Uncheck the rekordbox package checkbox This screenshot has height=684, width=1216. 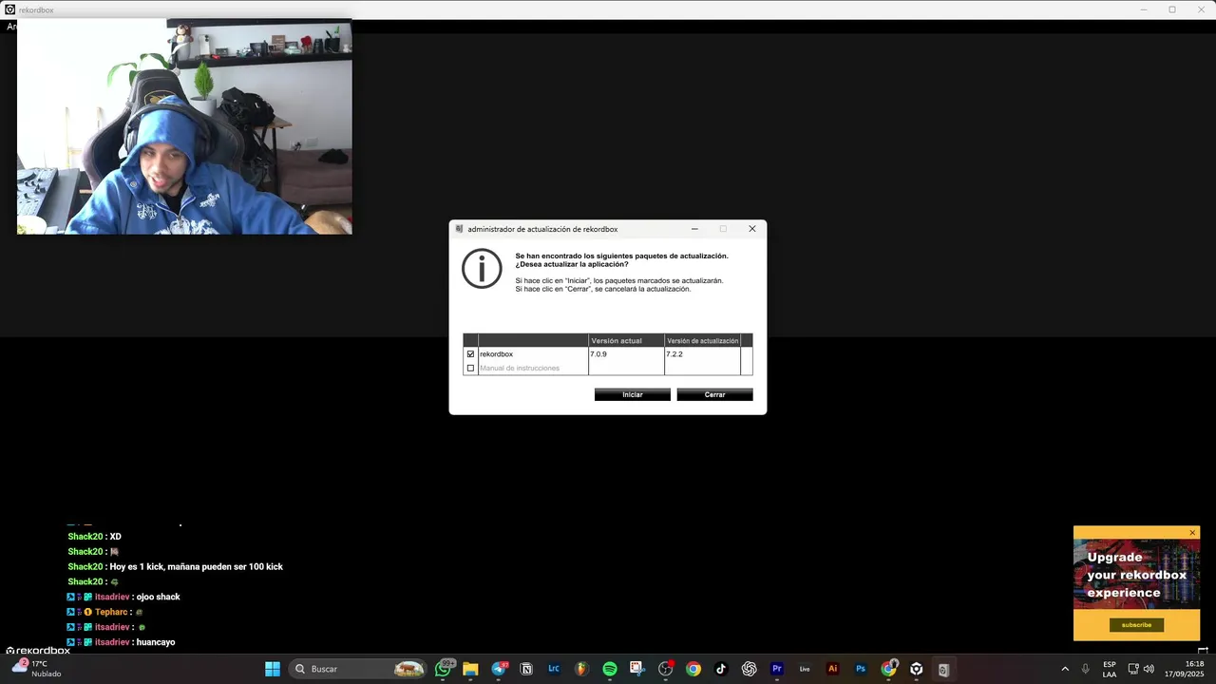tap(470, 354)
